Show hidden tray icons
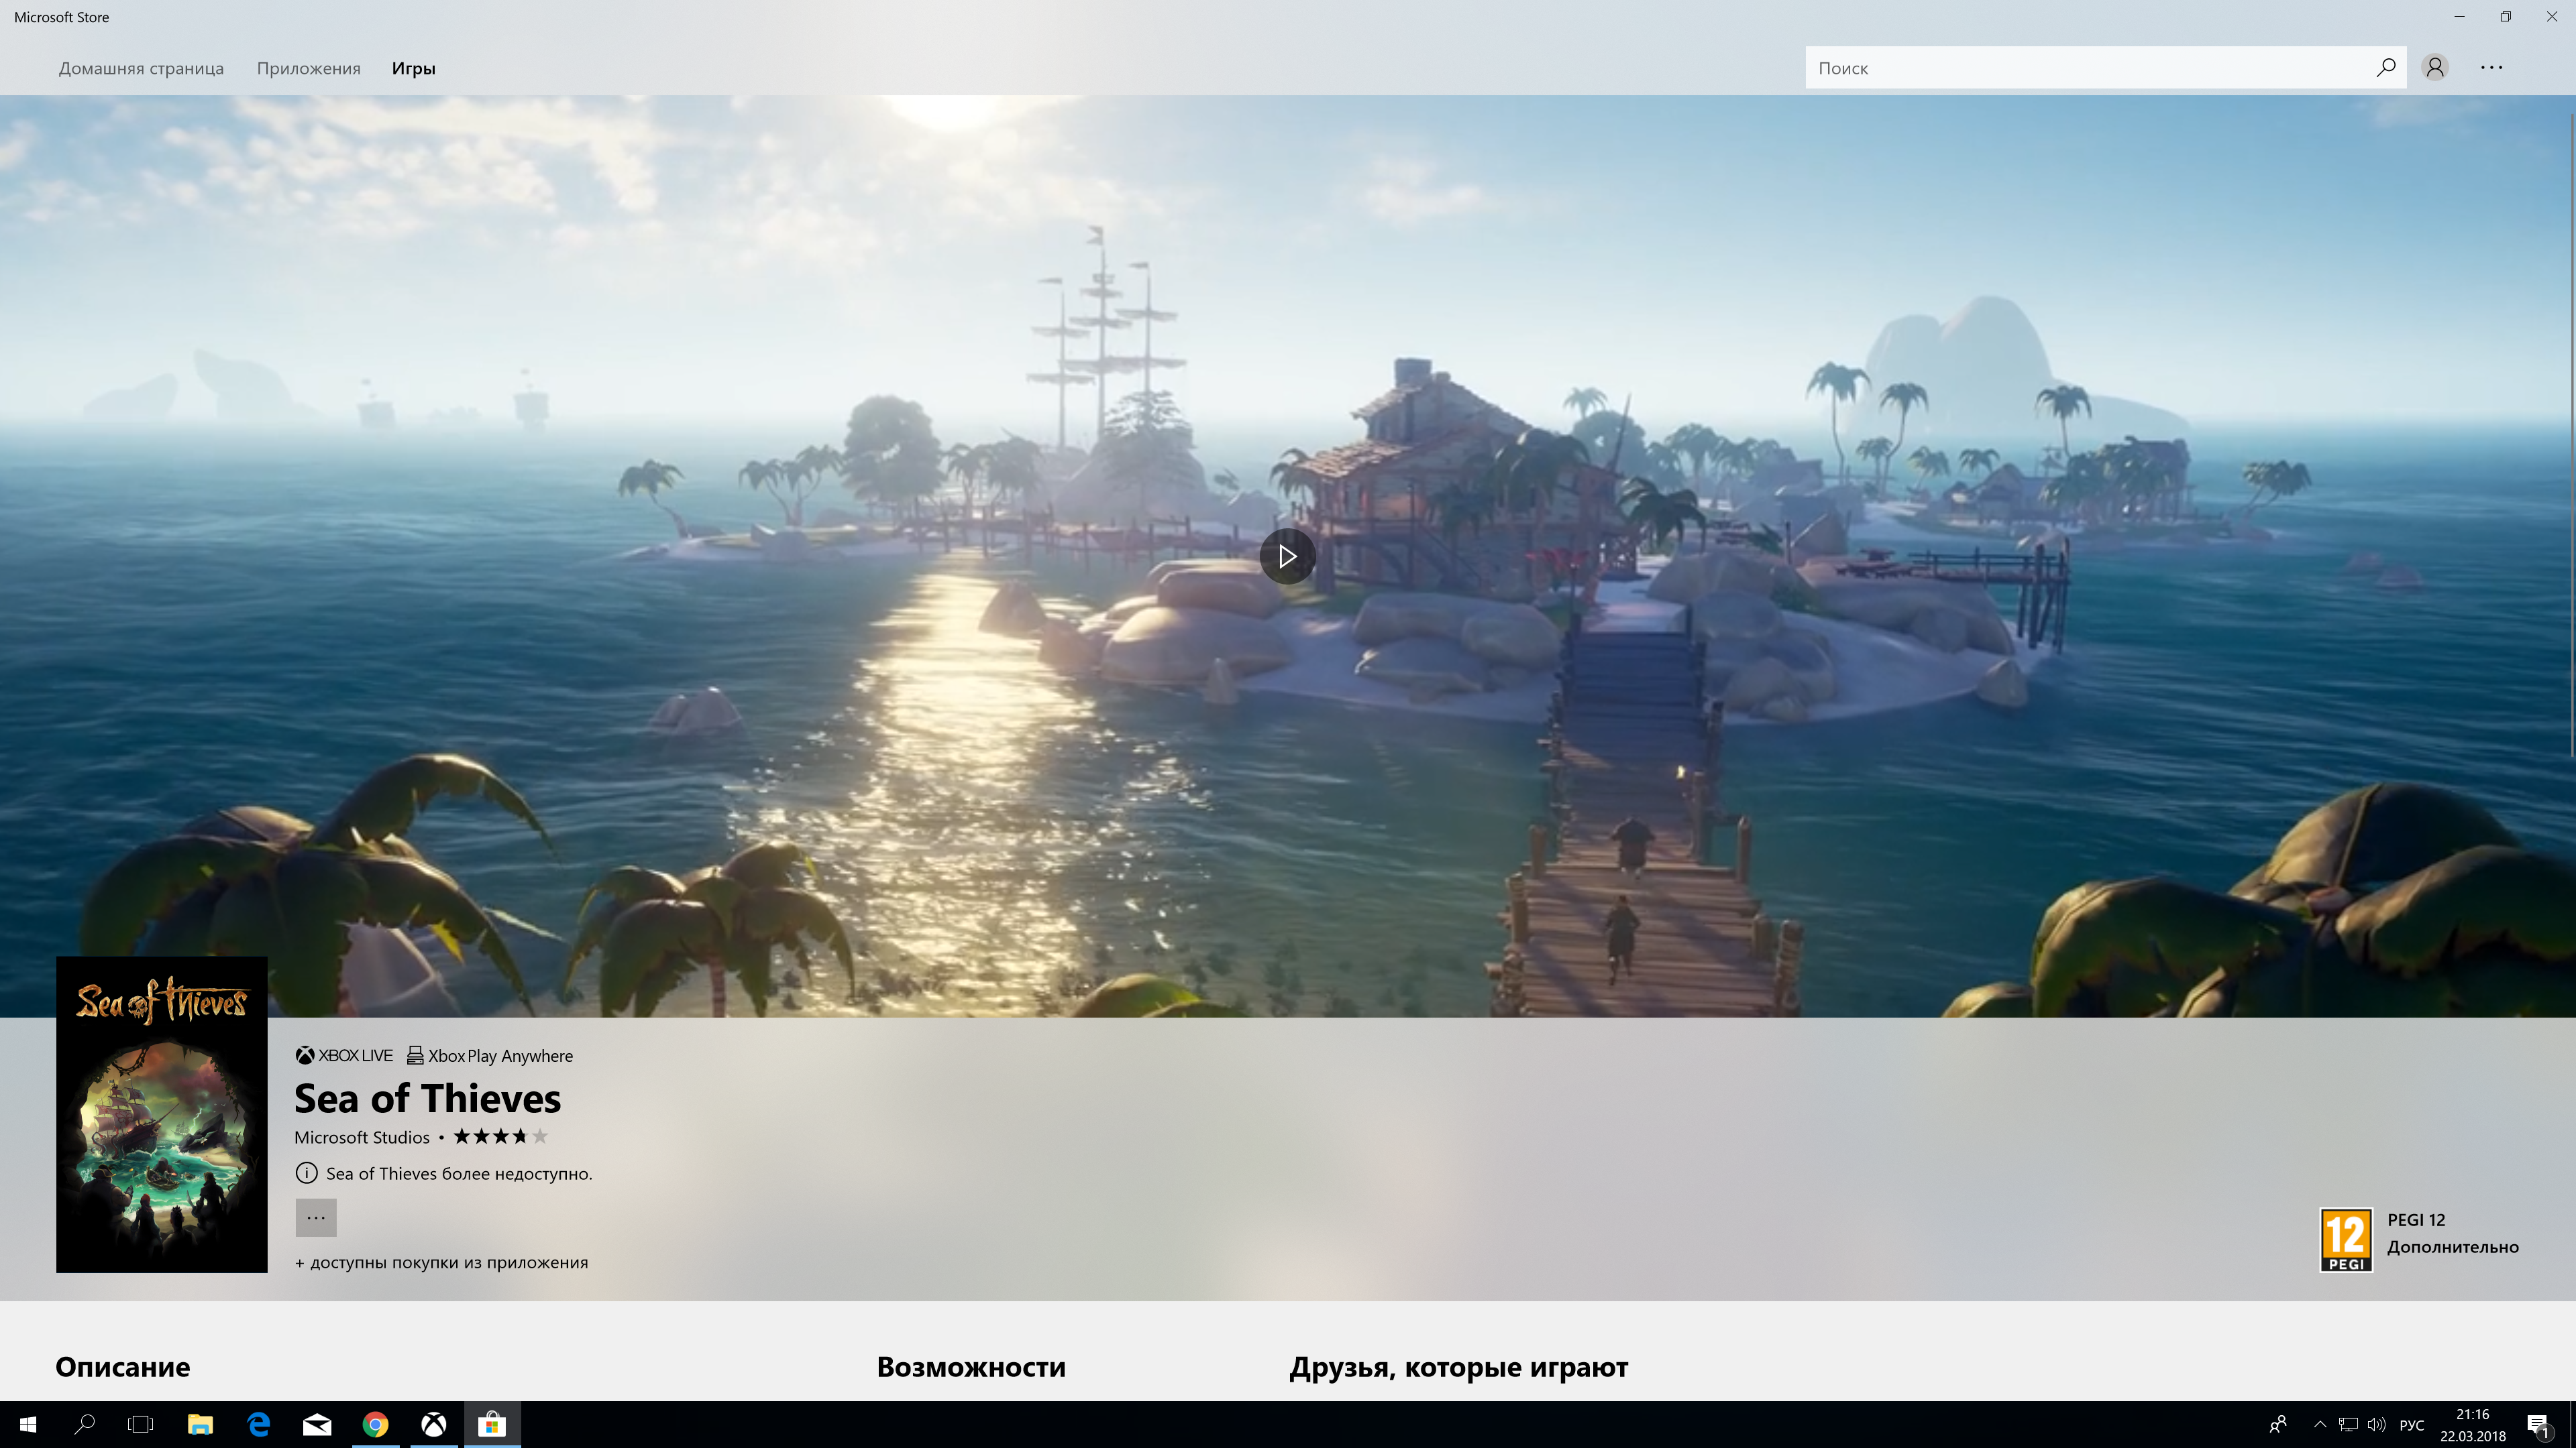Viewport: 2576px width, 1448px height. 2320,1424
